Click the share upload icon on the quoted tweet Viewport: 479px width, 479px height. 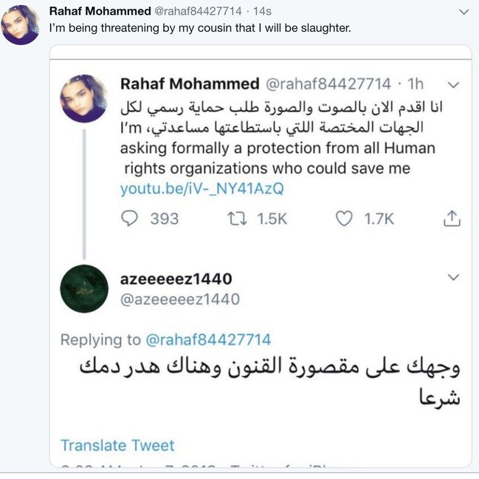pyautogui.click(x=451, y=218)
